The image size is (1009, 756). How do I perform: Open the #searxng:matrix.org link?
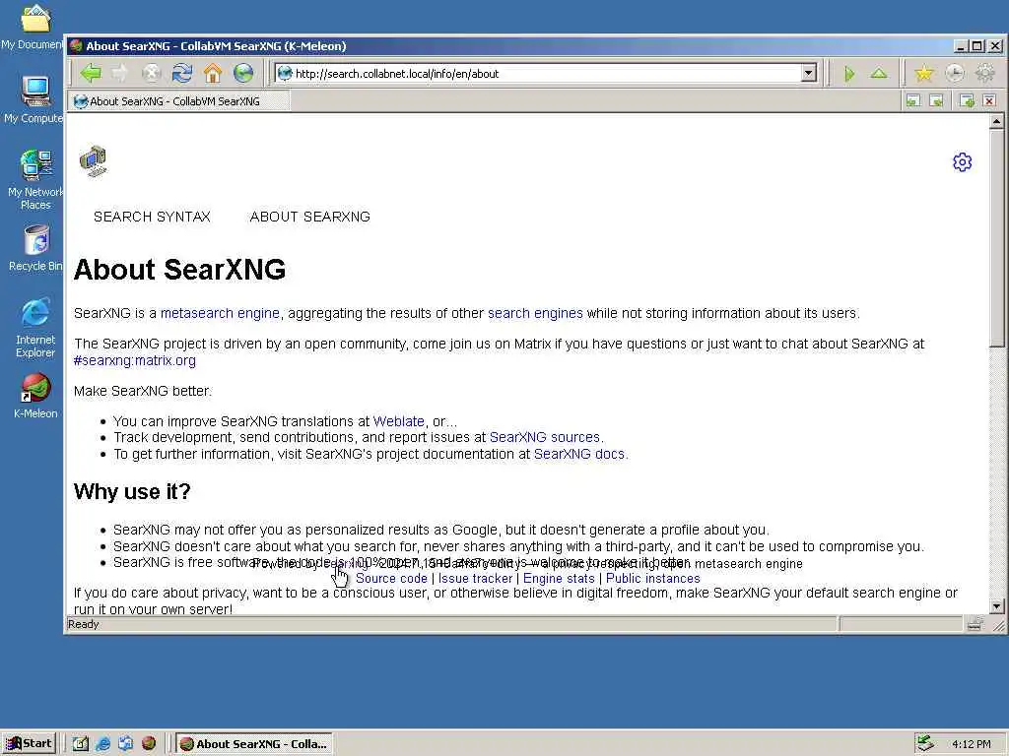pyautogui.click(x=134, y=360)
